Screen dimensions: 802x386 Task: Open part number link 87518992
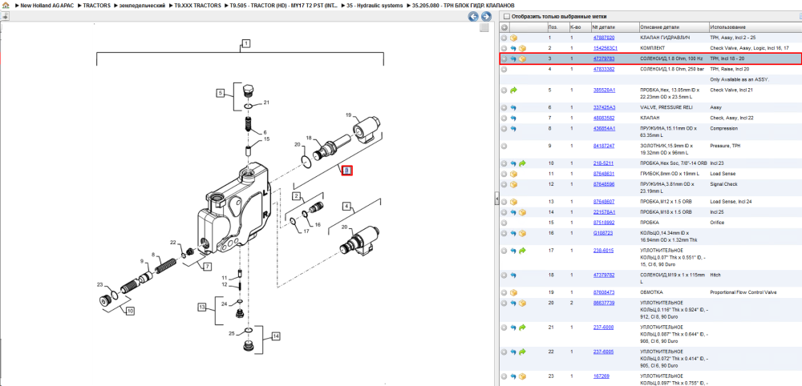604,223
